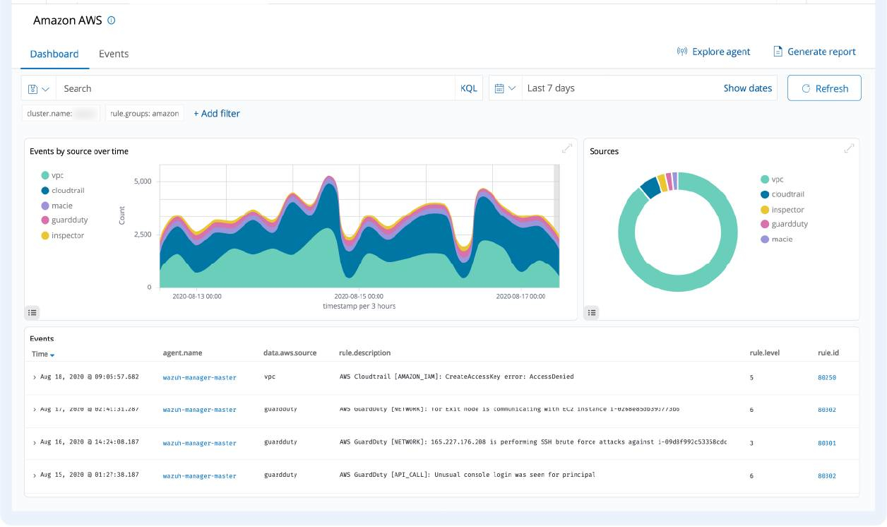Click guardduty color dot in Sources legend

[x=765, y=224]
